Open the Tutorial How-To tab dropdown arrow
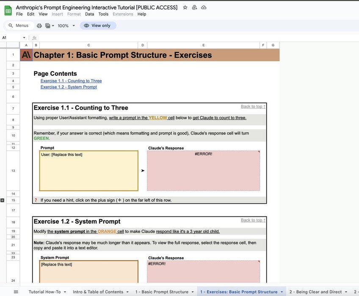The height and width of the screenshot is (296, 359). (65, 292)
